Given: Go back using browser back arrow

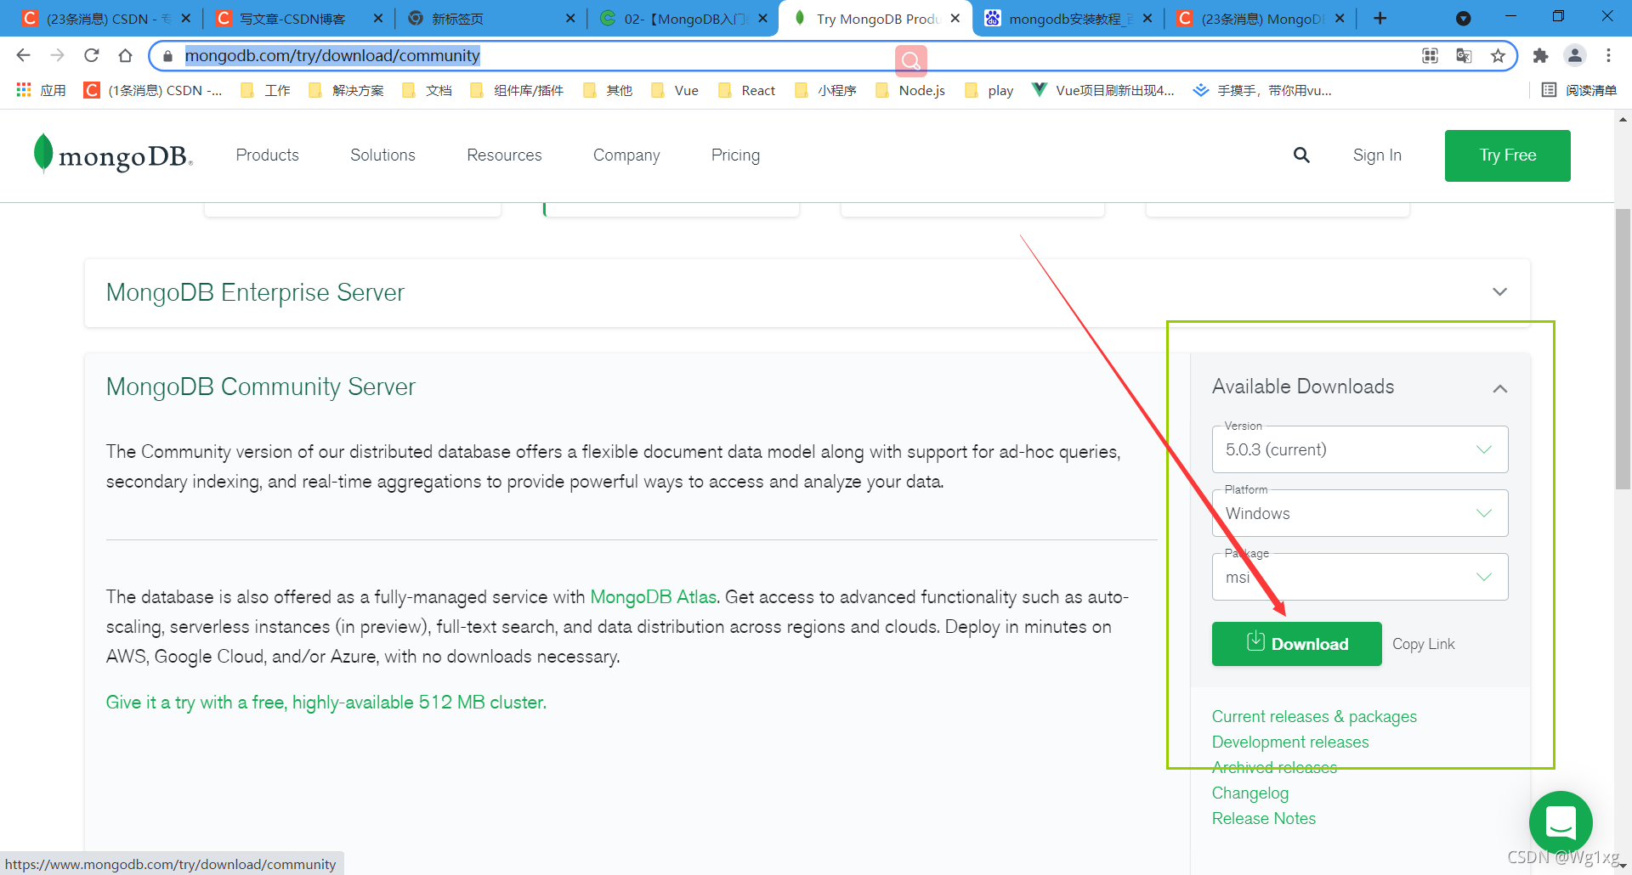Looking at the screenshot, I should (23, 55).
